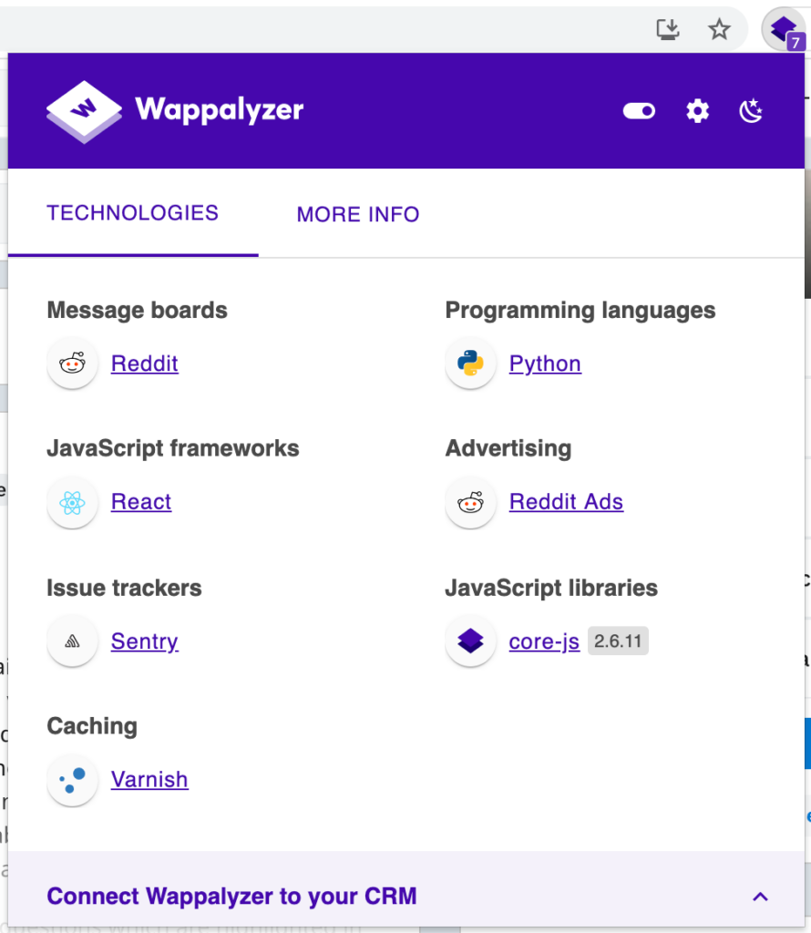The width and height of the screenshot is (811, 933).
Task: Click the 2.6.11 version badge
Action: tap(618, 641)
